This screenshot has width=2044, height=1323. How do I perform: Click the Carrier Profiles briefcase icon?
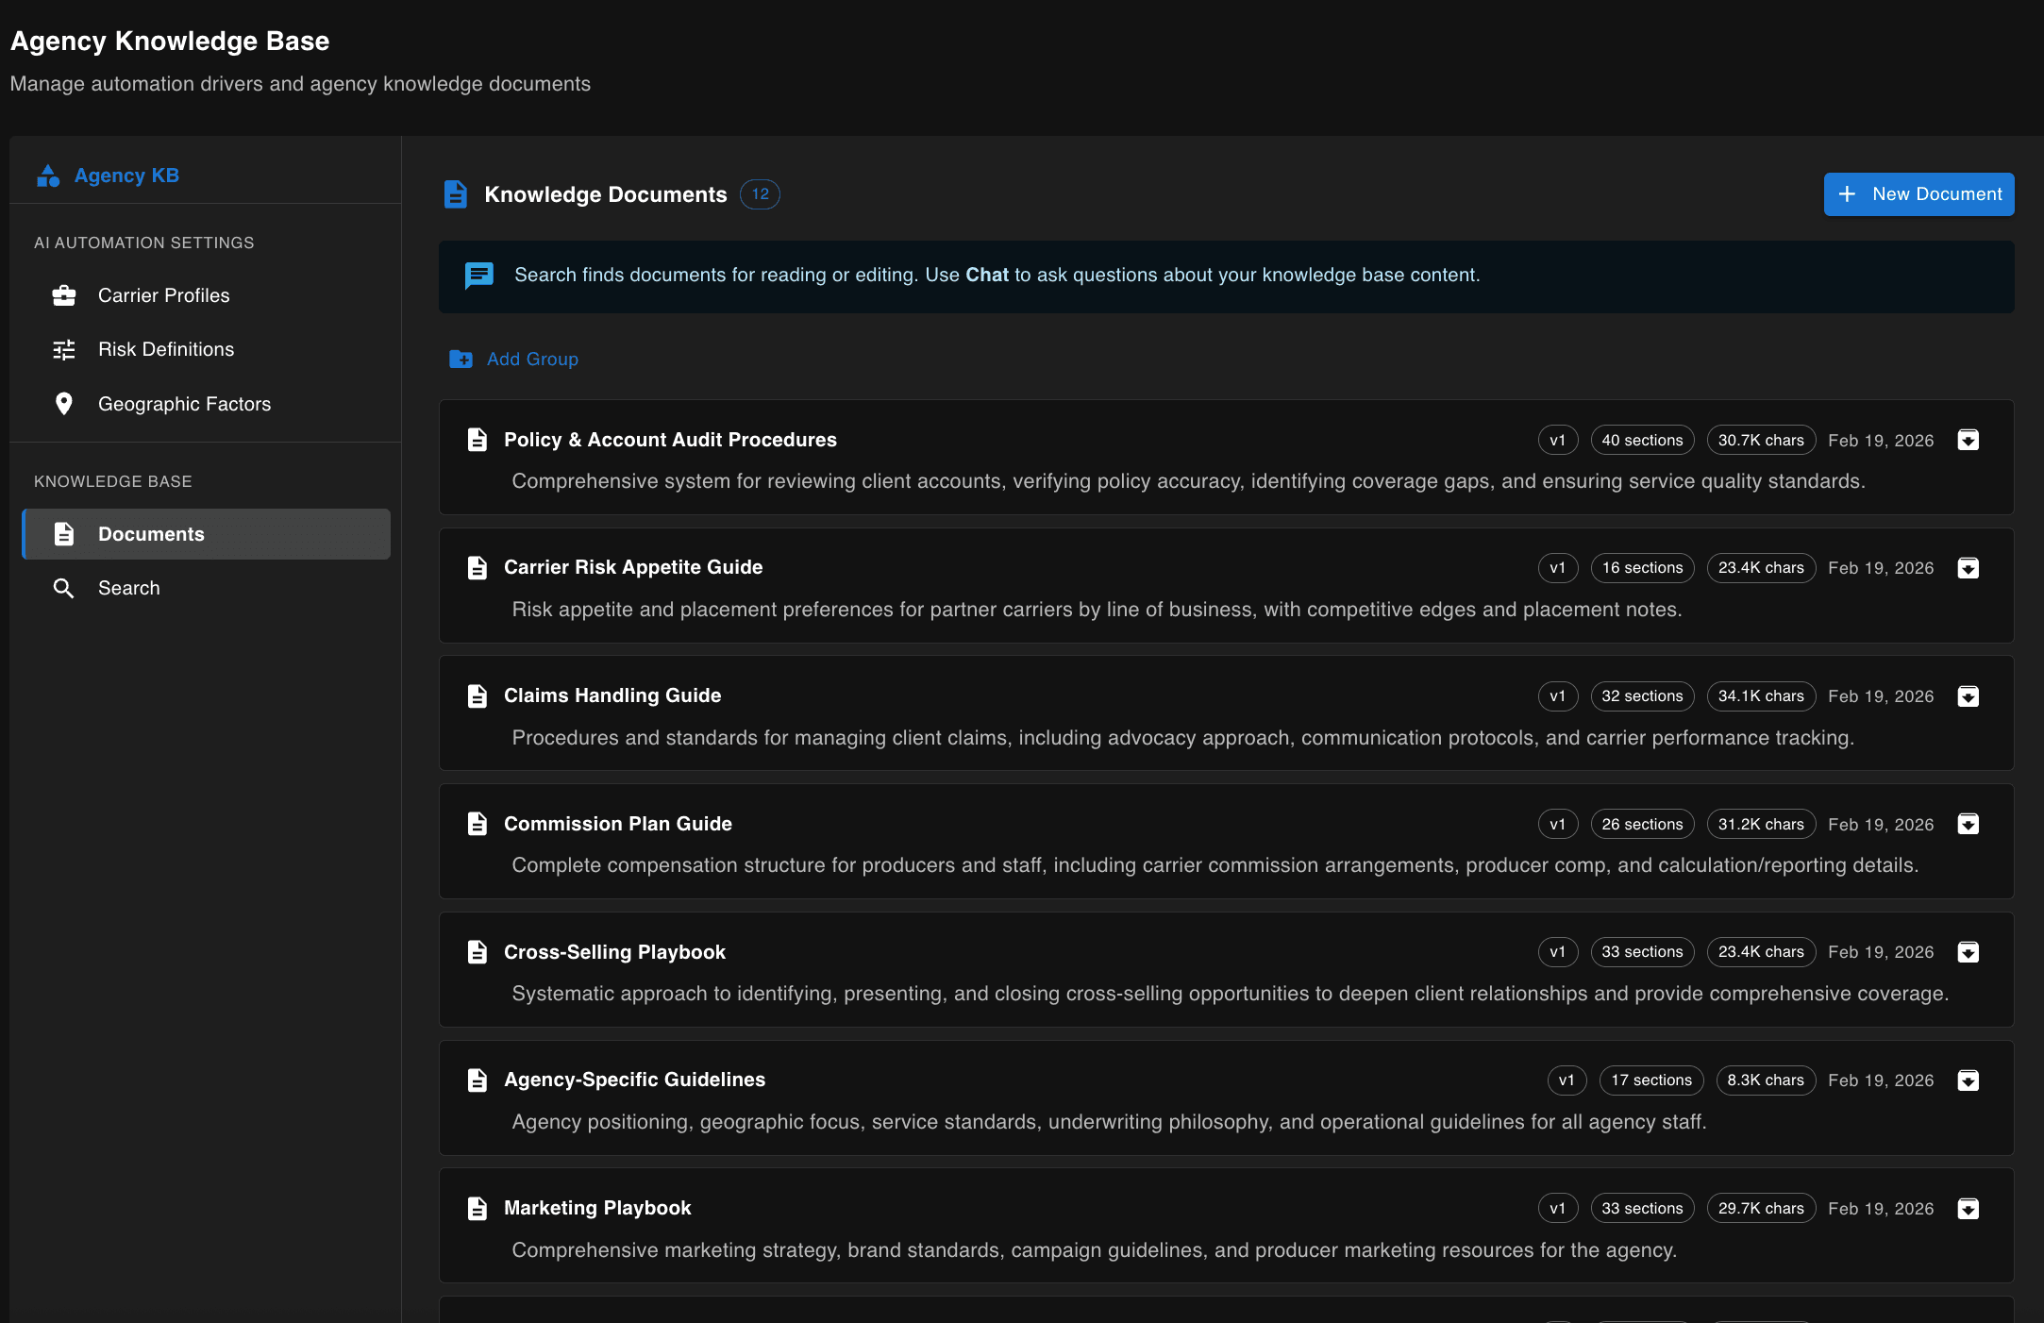[64, 295]
